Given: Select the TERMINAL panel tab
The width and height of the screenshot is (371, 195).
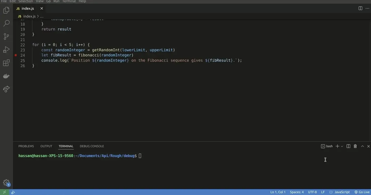Looking at the screenshot, I should pyautogui.click(x=66, y=146).
